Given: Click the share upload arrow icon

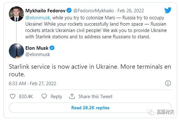Looking at the screenshot, I should (72, 96).
